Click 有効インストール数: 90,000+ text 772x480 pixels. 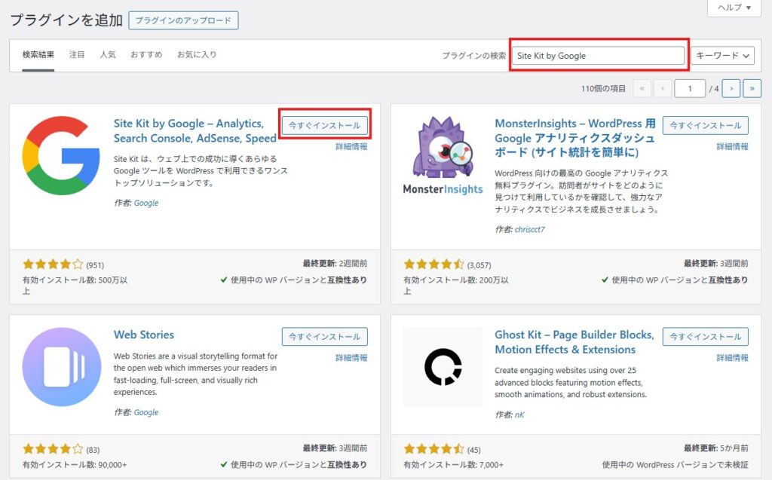click(75, 465)
